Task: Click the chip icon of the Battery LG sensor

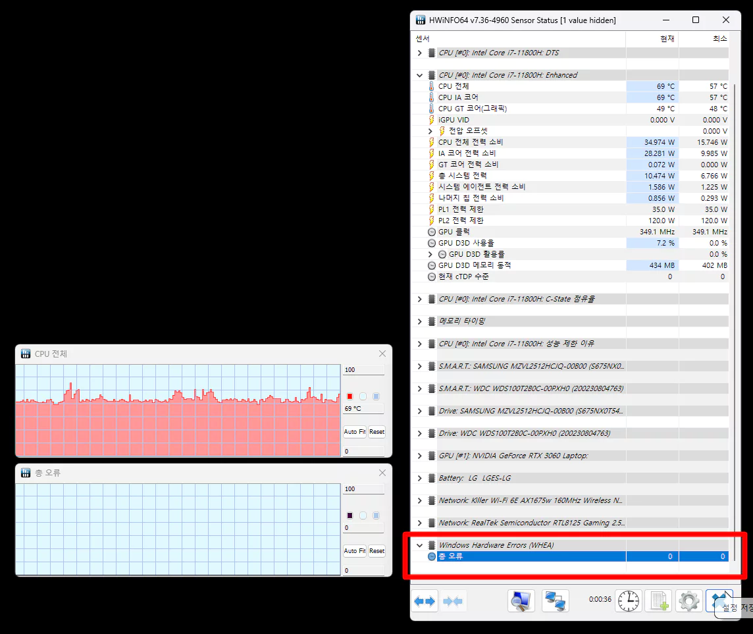Action: [431, 479]
